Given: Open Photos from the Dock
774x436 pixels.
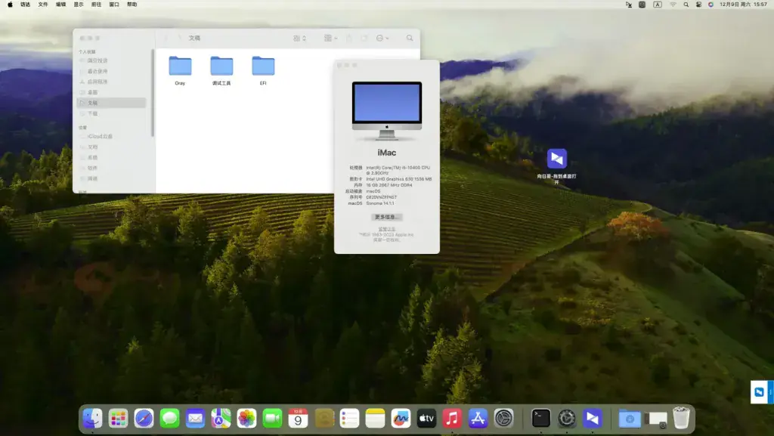Looking at the screenshot, I should [x=247, y=419].
